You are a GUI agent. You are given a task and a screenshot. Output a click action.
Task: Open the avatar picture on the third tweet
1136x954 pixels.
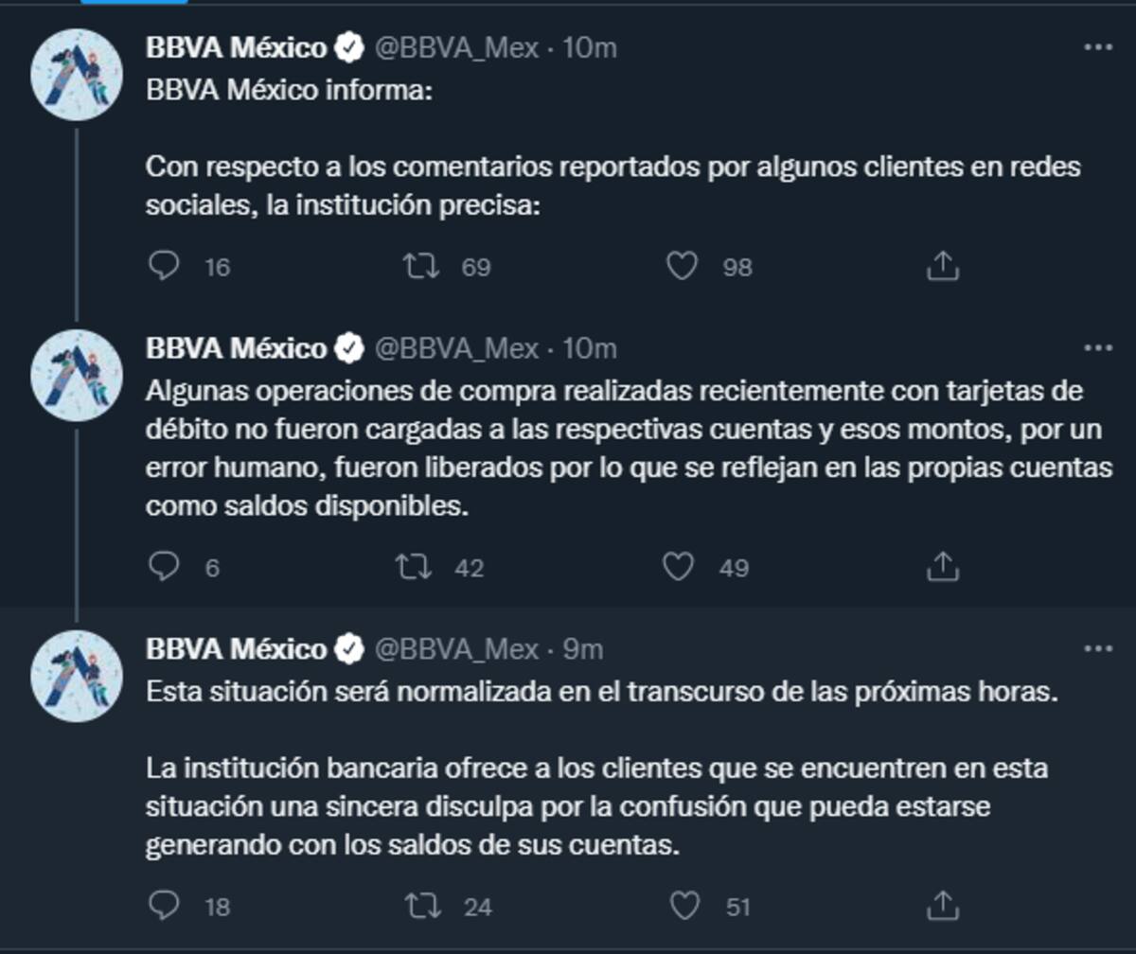coord(77,677)
